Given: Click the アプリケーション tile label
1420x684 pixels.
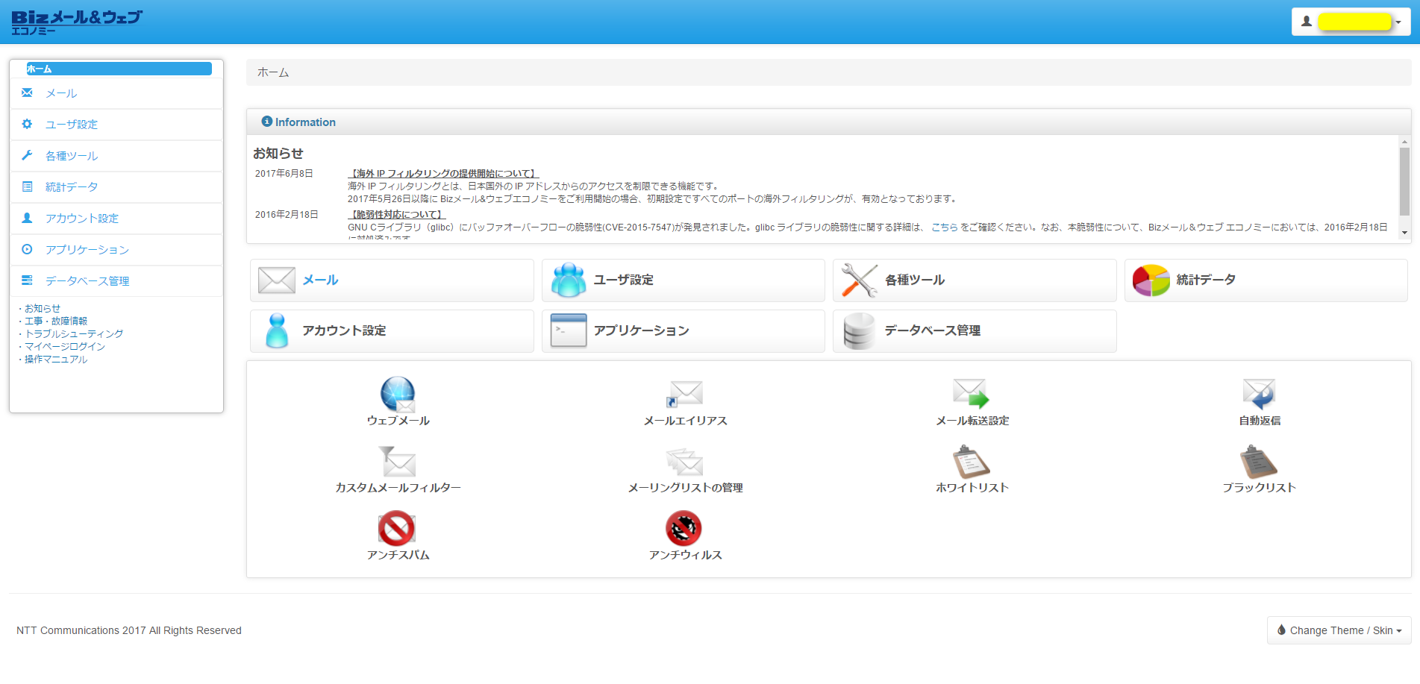Looking at the screenshot, I should 642,330.
